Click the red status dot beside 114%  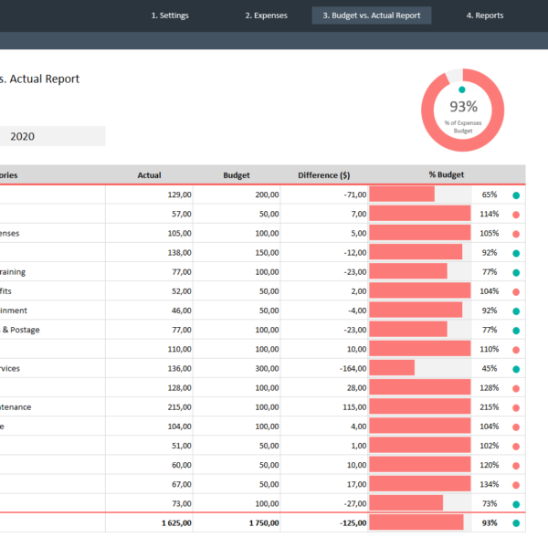pyautogui.click(x=516, y=215)
